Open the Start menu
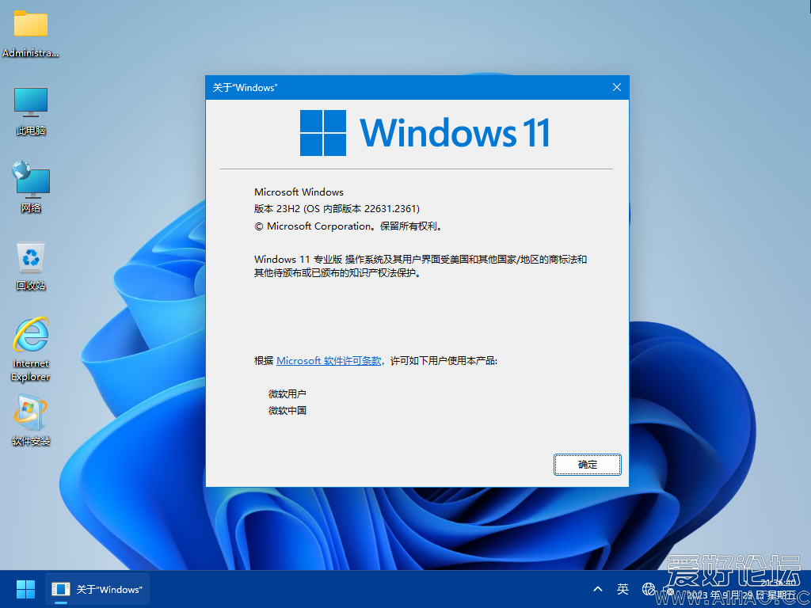Viewport: 811px width, 608px height. [x=25, y=589]
